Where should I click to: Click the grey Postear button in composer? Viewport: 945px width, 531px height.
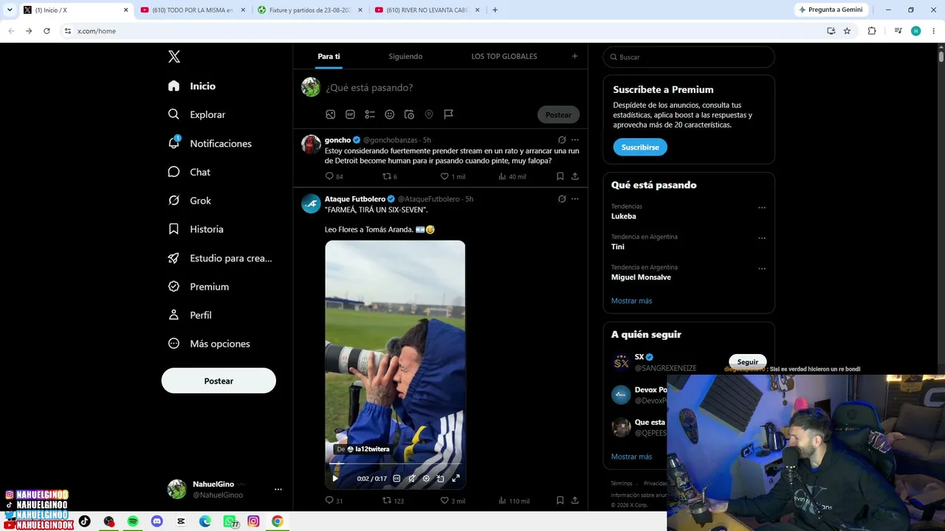pos(558,114)
